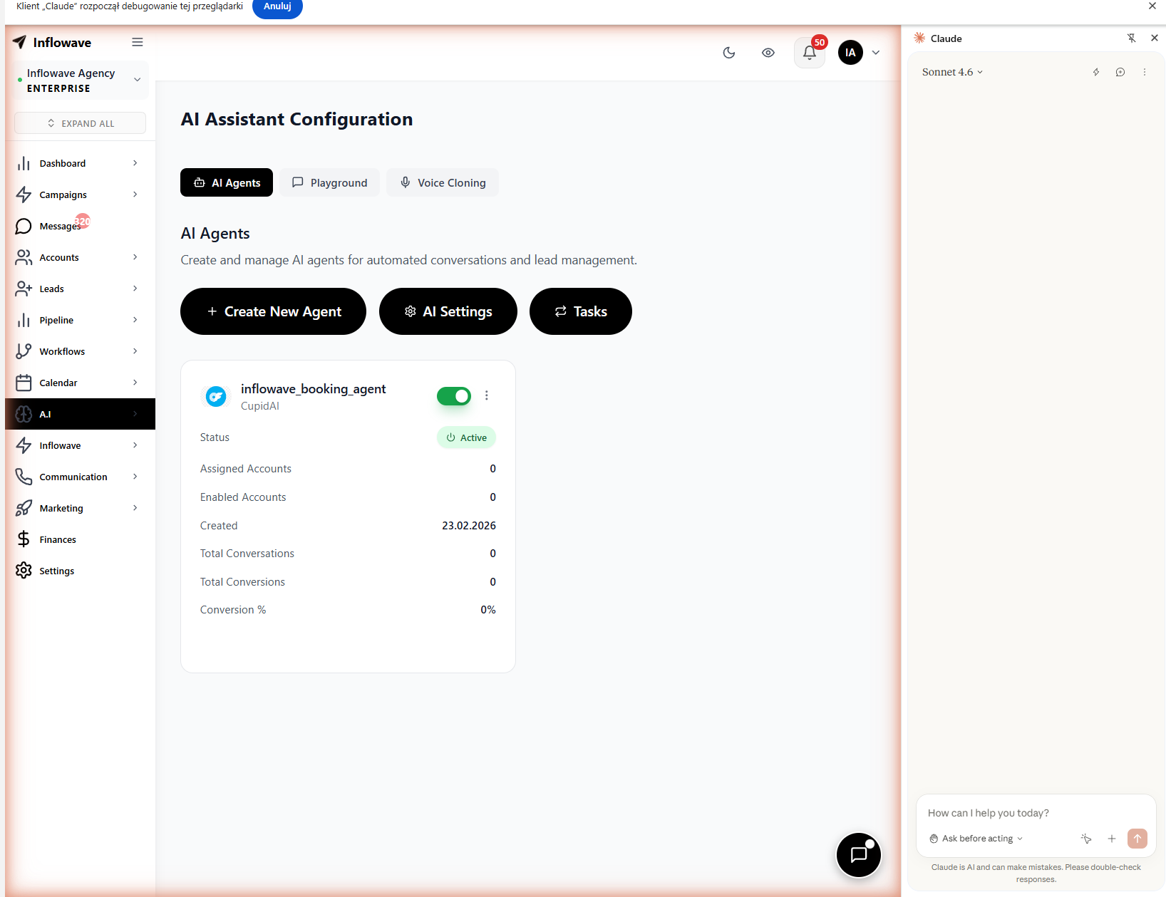The height and width of the screenshot is (897, 1166).
Task: Open the floating chat bubble
Action: coord(858,855)
